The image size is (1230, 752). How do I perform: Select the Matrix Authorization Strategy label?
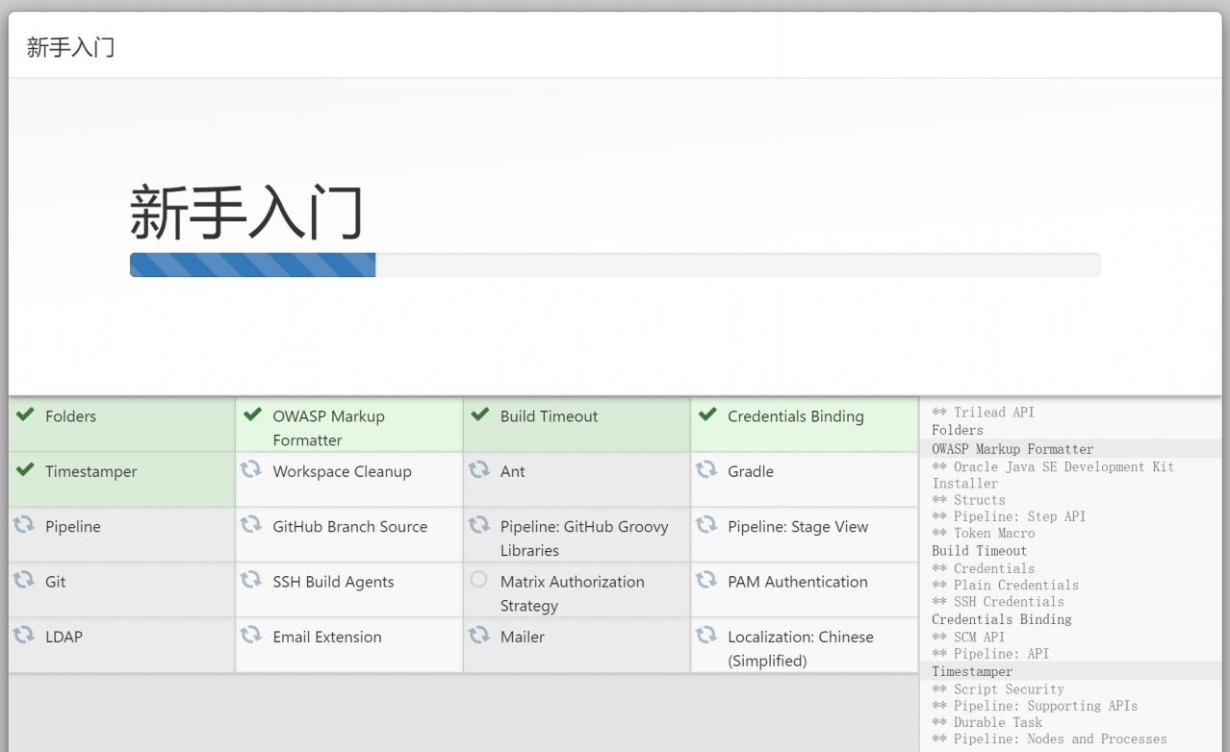(573, 593)
